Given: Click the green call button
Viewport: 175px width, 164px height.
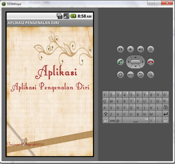Looking at the screenshot, I should (120, 62).
